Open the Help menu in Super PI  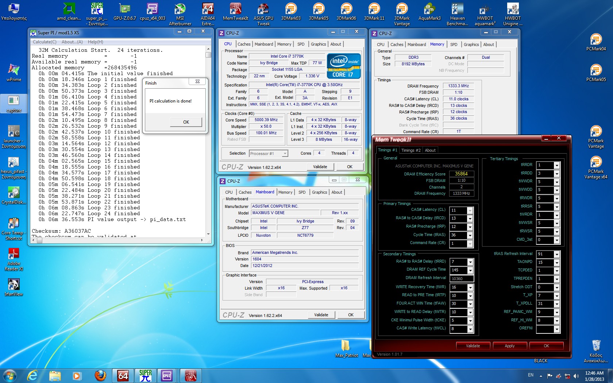click(96, 42)
